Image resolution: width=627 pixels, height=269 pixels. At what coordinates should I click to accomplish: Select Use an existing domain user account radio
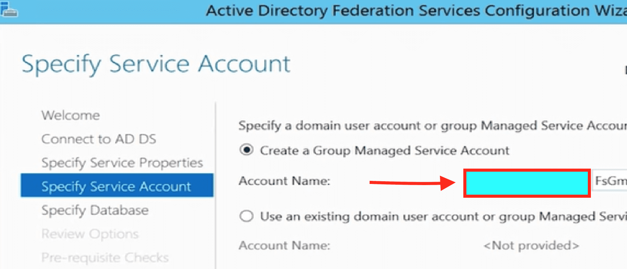tap(246, 216)
